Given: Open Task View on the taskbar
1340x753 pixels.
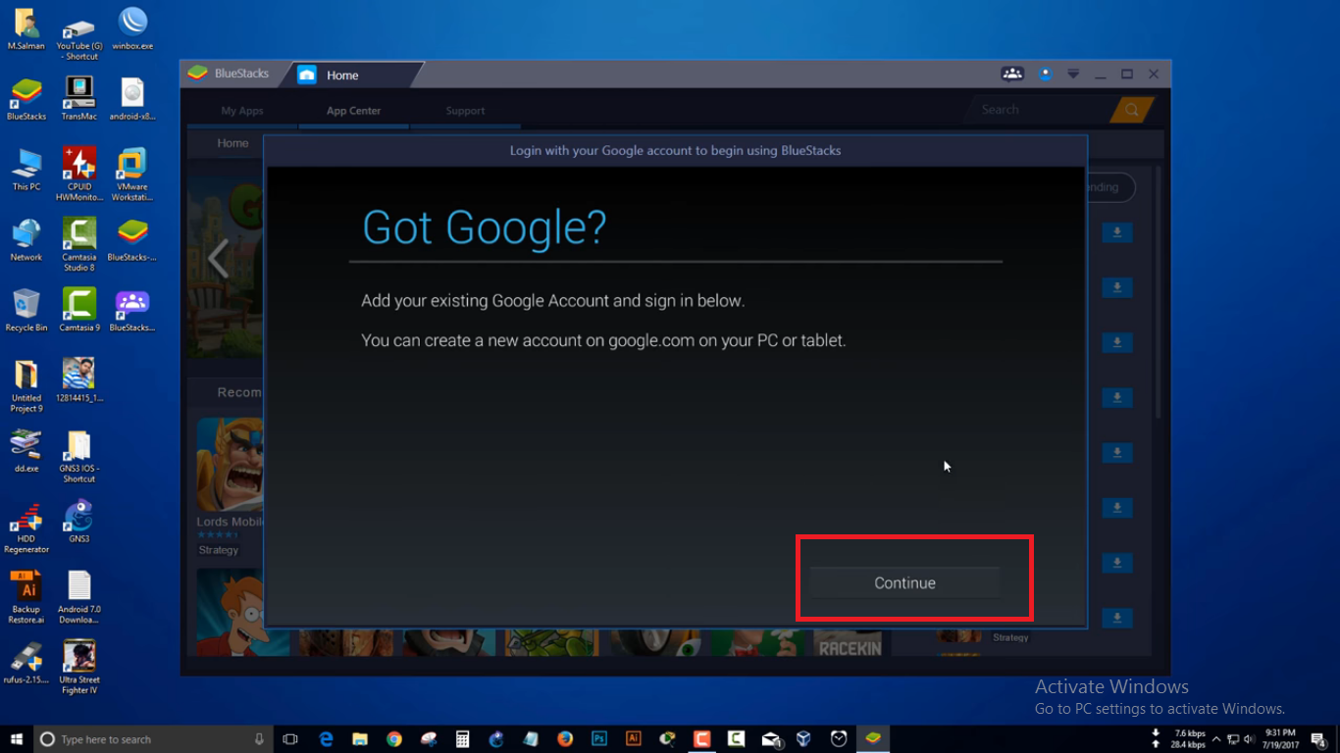Looking at the screenshot, I should click(x=289, y=739).
